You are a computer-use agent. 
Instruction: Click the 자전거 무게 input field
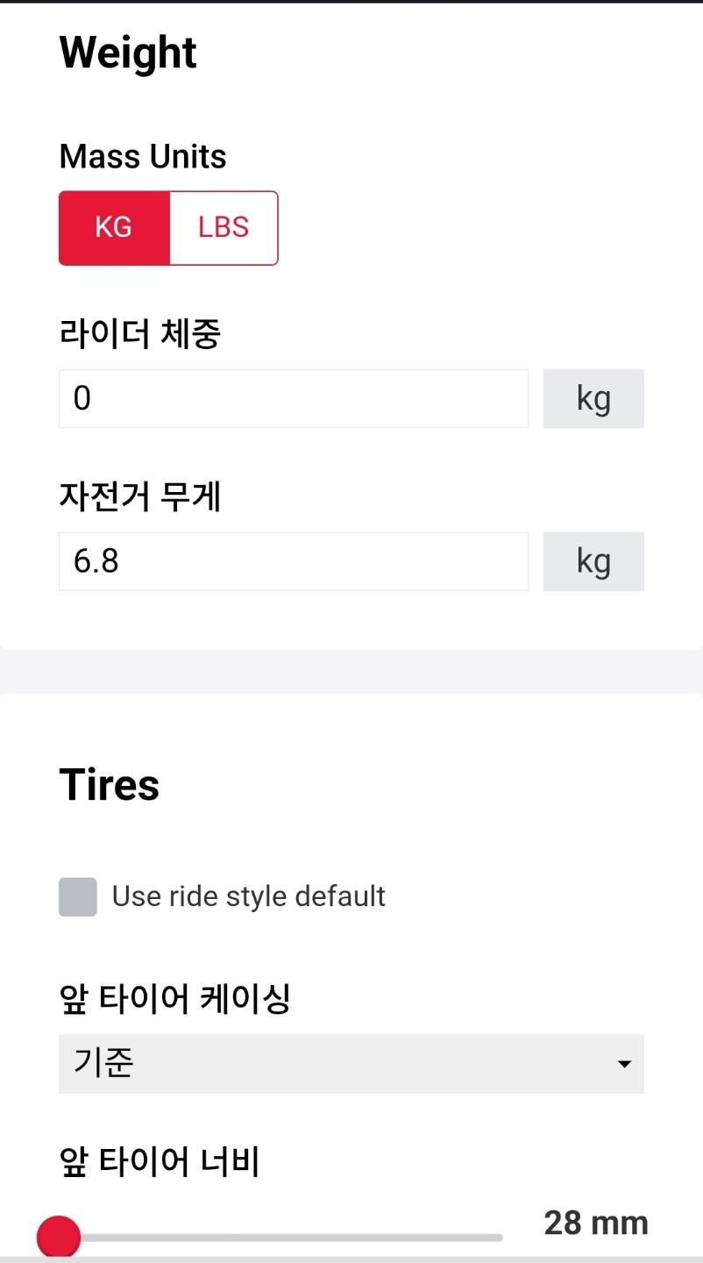(294, 561)
